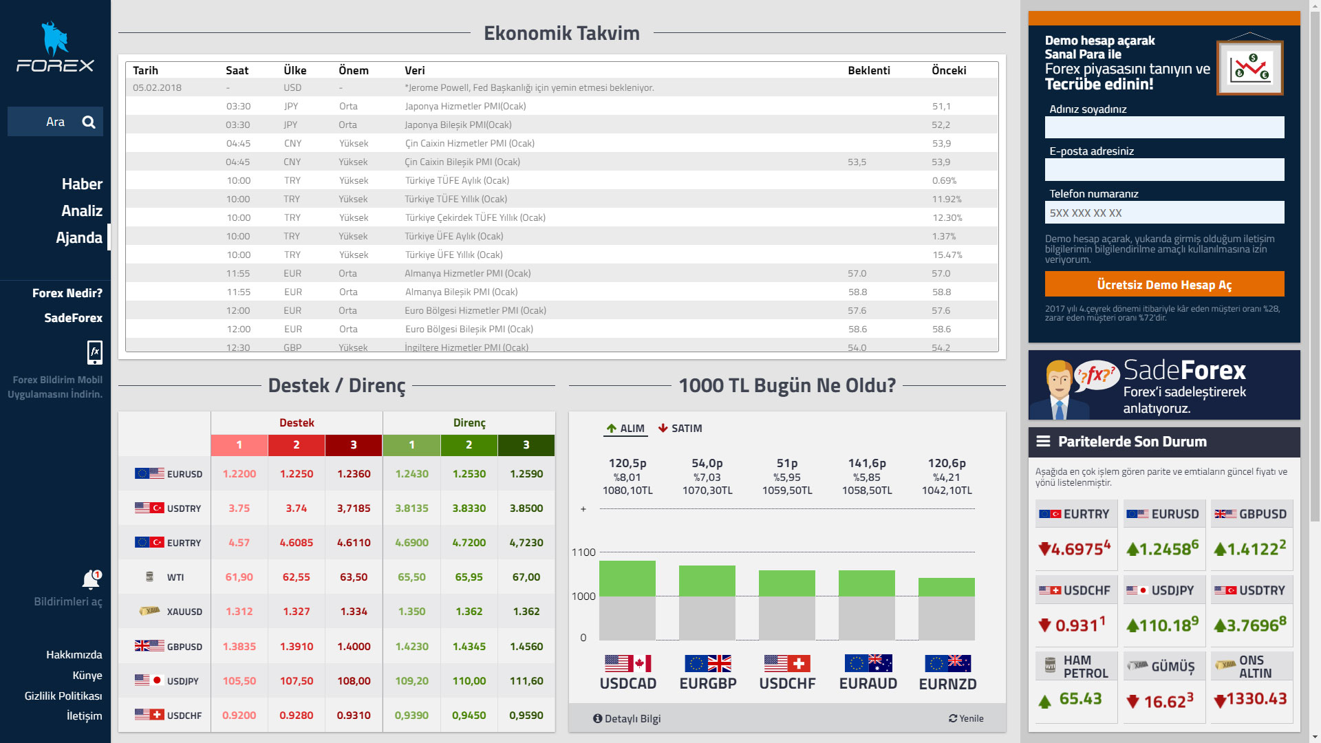Focus the Ara search field

coord(55,122)
